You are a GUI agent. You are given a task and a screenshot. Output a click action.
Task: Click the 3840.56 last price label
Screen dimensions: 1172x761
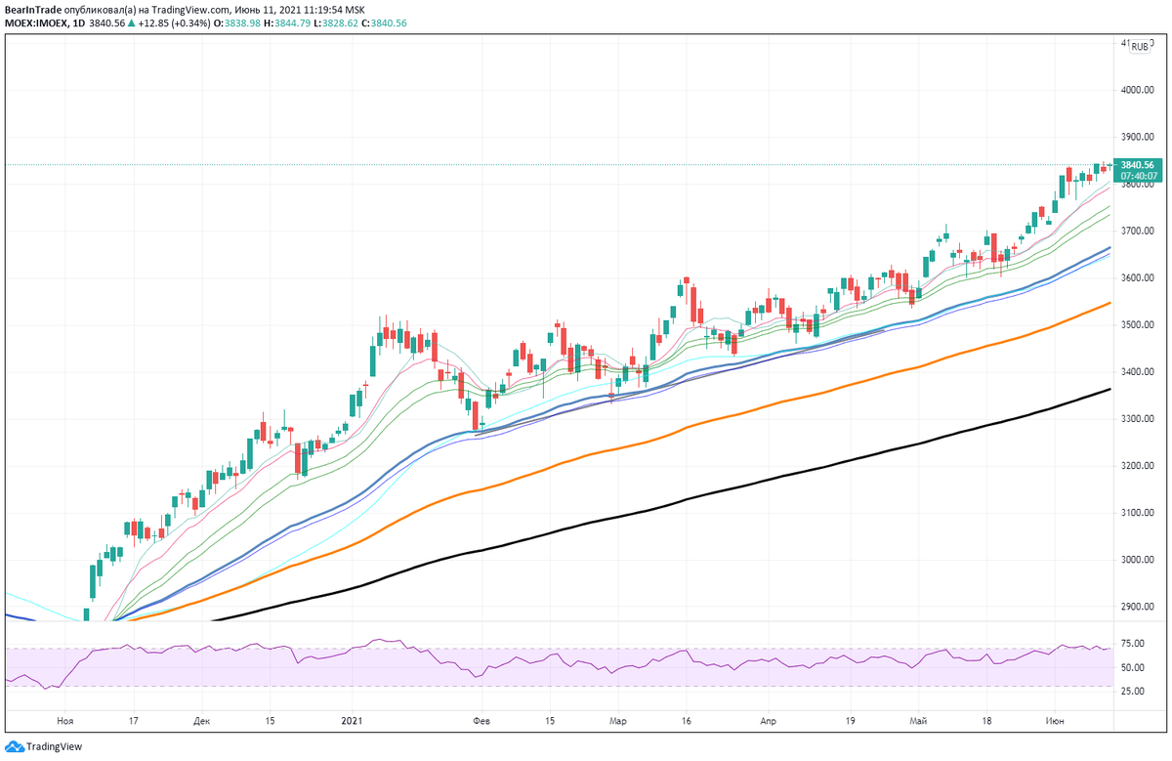[1139, 164]
